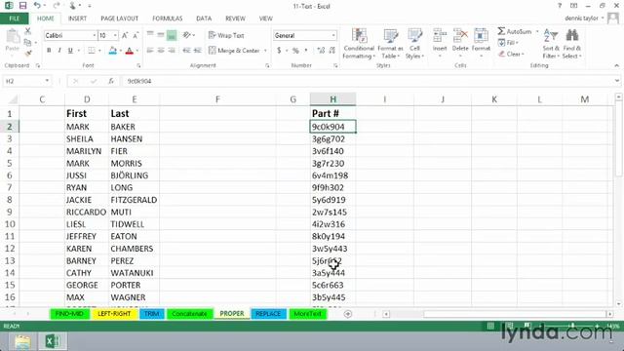Screen dimensions: 624x351
Task: Open Cell Styles gallery
Action: coord(414,44)
